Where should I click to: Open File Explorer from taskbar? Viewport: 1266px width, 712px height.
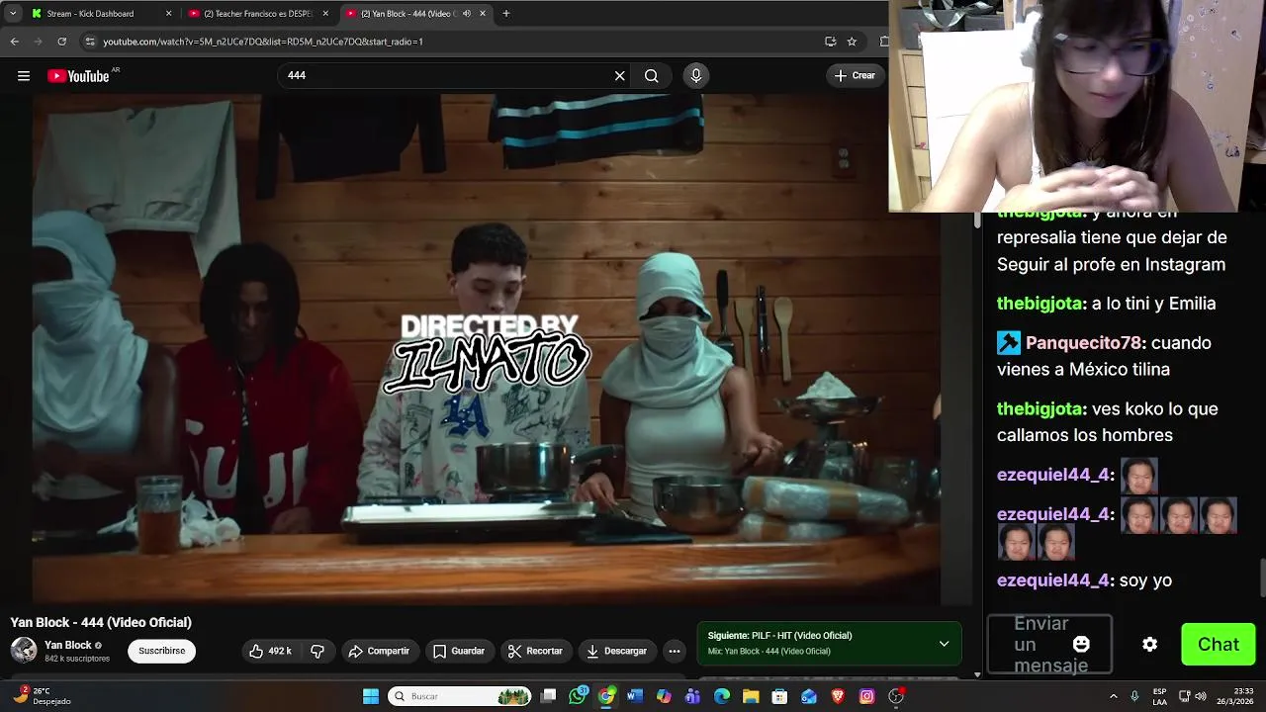[751, 696]
